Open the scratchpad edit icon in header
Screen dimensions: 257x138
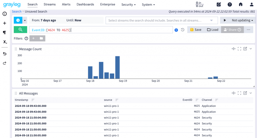219,5
